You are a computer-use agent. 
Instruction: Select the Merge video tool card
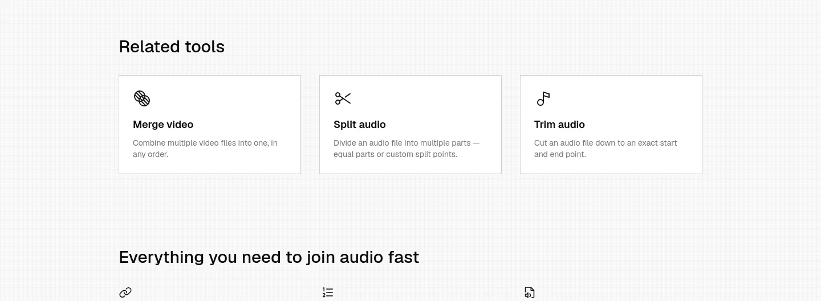pos(210,125)
